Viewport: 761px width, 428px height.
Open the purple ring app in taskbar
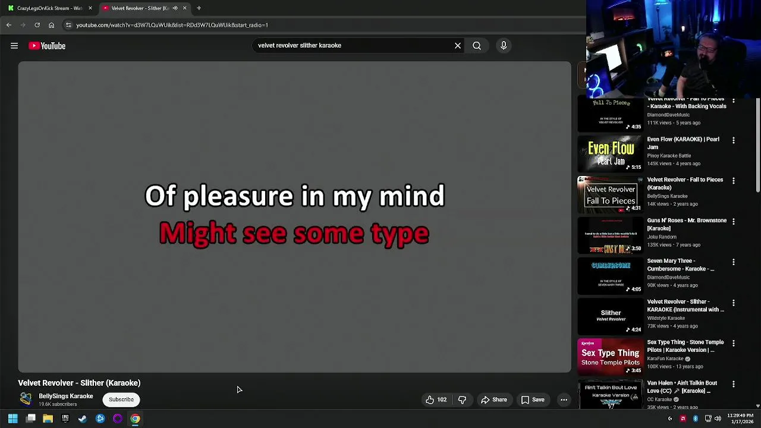pyautogui.click(x=118, y=418)
